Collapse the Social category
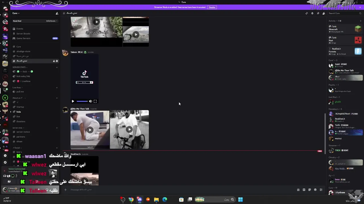364x204 pixels. click(x=17, y=148)
